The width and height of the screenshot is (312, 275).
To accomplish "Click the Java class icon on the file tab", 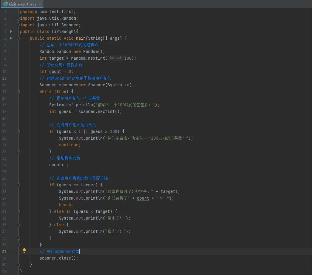I will pos(5,4).
